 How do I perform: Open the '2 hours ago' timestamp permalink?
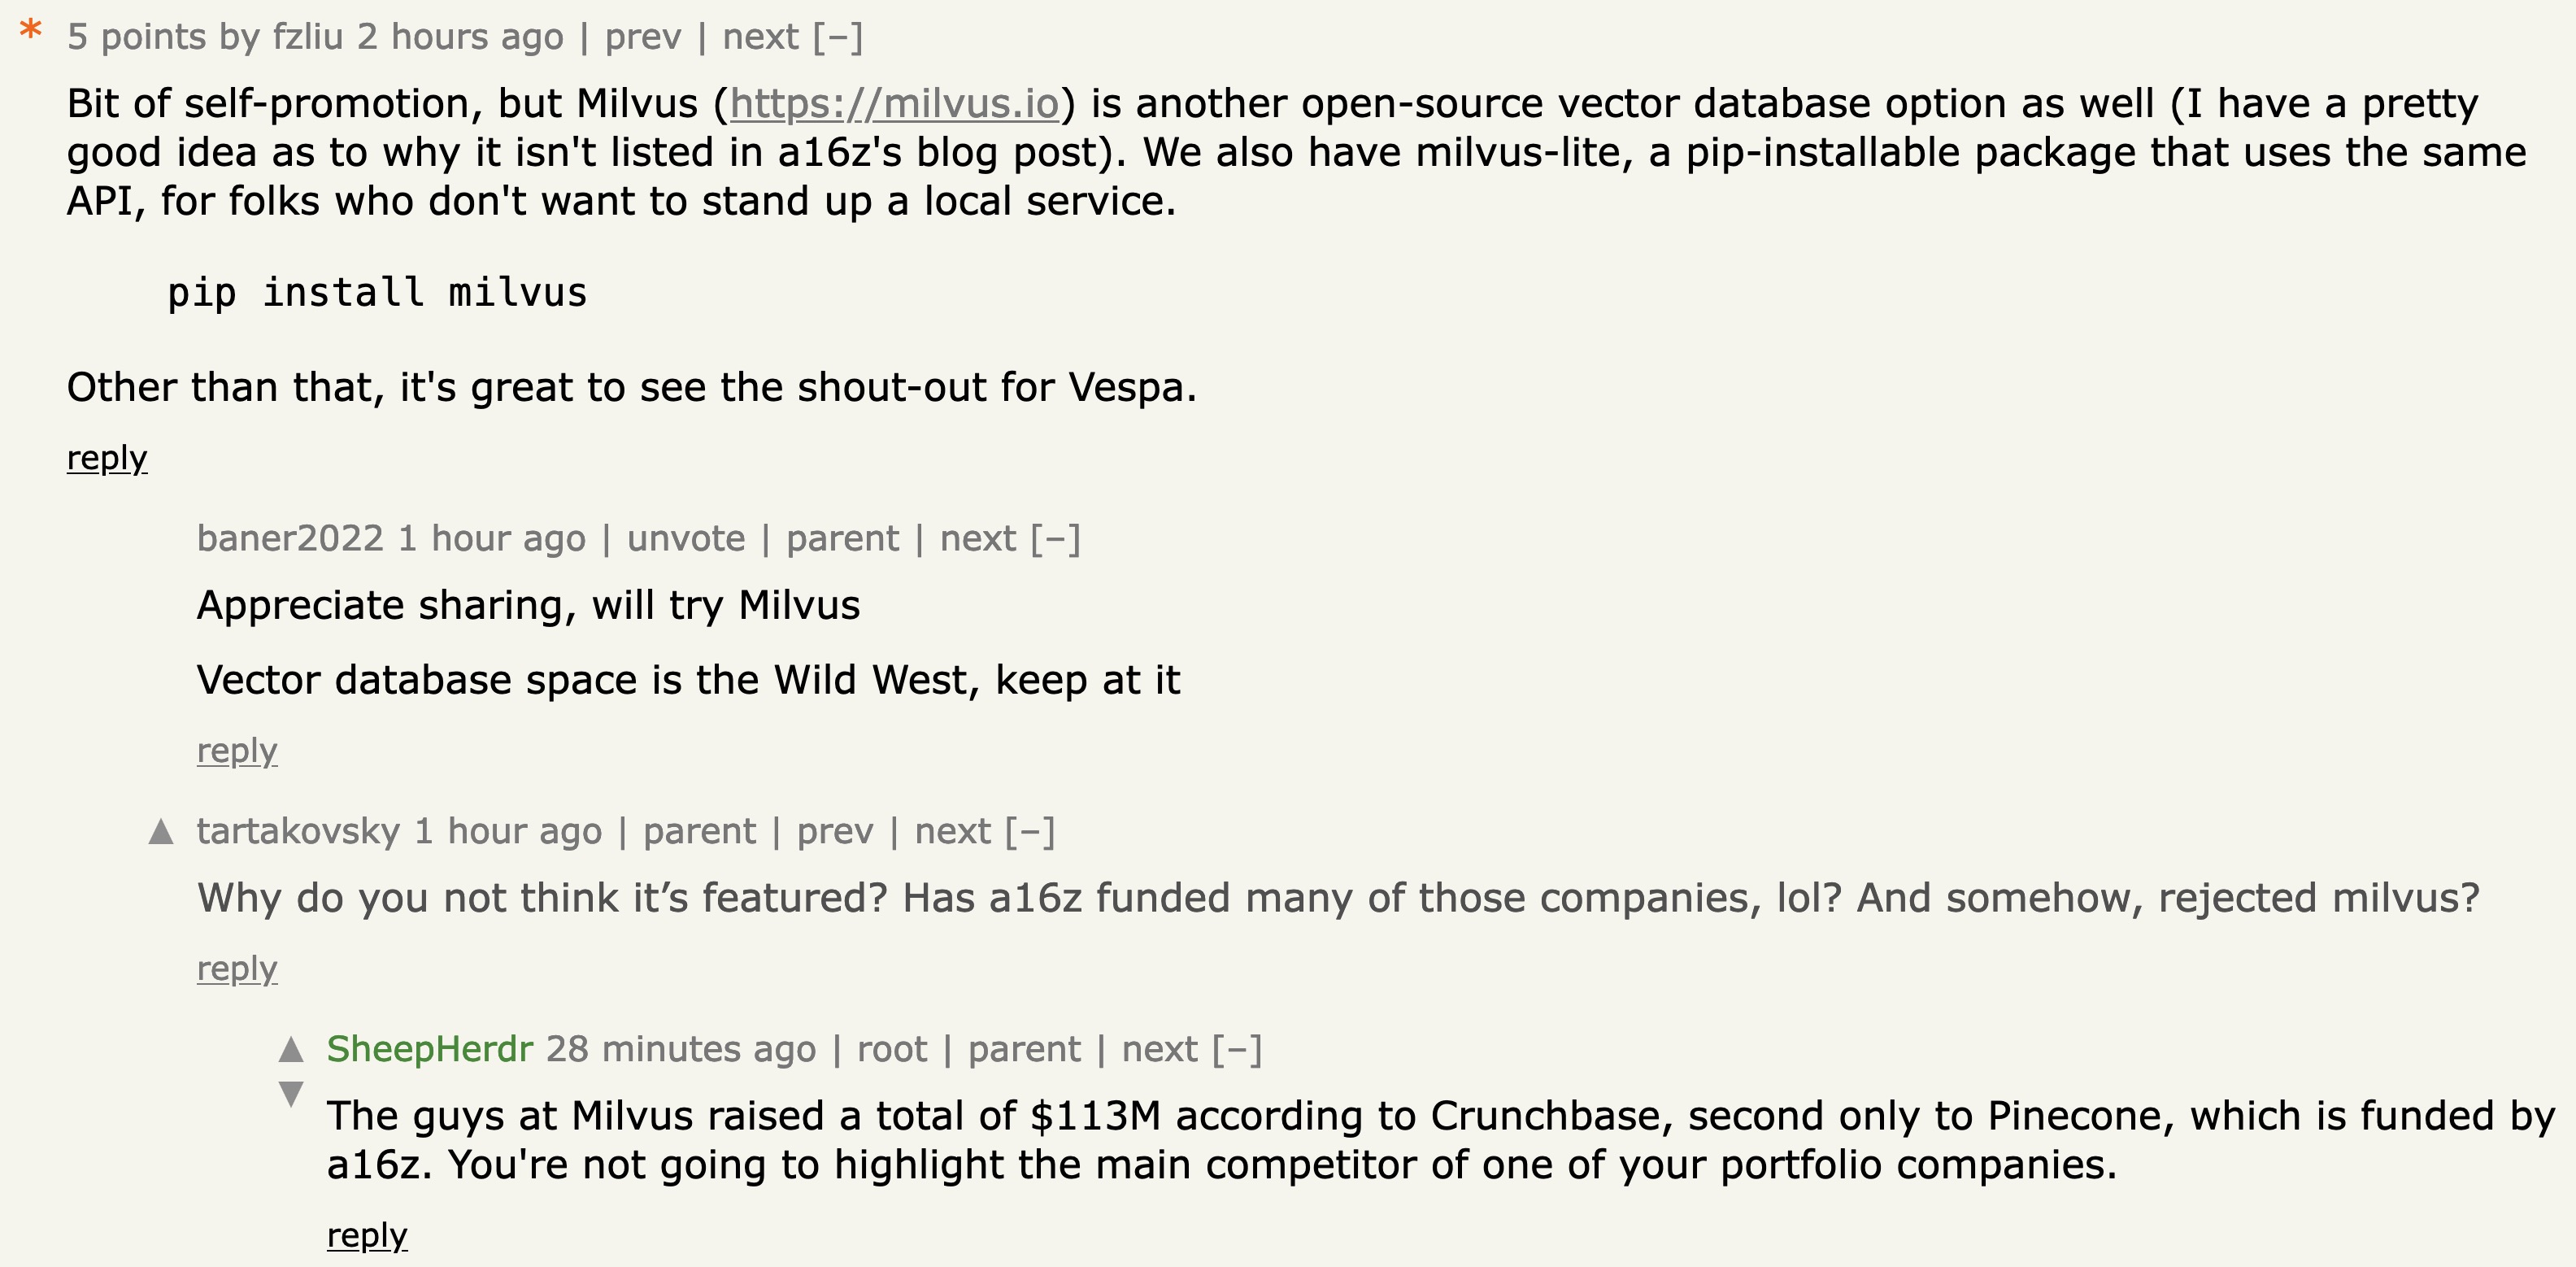click(461, 37)
